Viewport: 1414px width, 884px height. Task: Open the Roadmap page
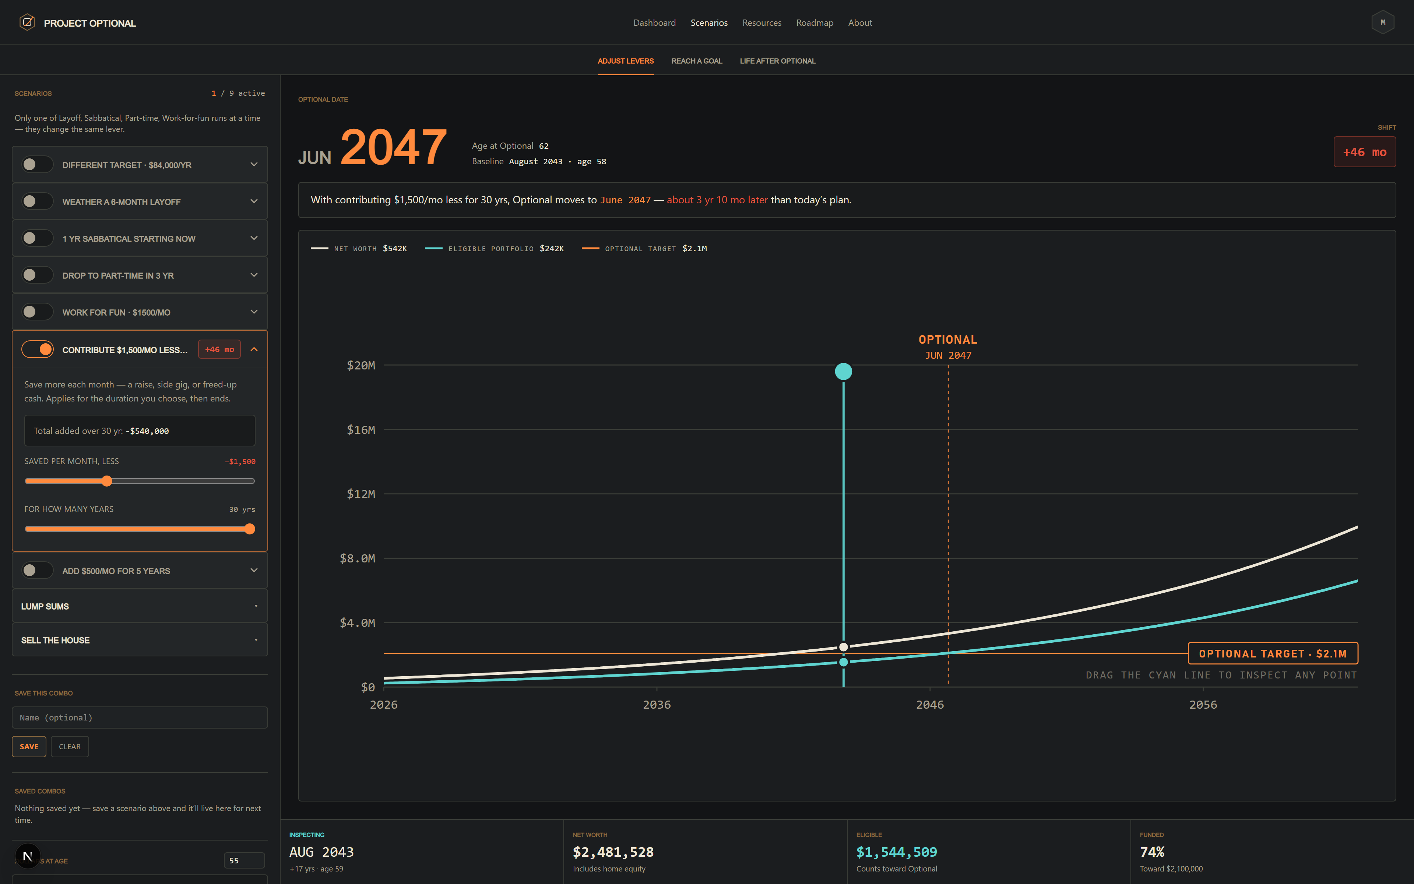click(815, 23)
